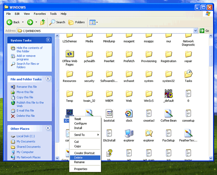Image resolution: width=217 pixels, height=175 pixels.
Task: Open the File menu
Action: pos(8,14)
